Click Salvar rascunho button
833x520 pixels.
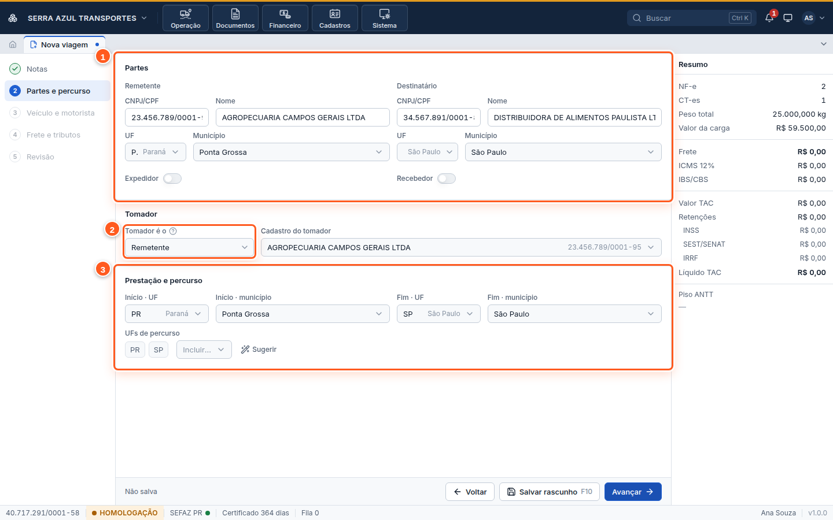tap(550, 492)
